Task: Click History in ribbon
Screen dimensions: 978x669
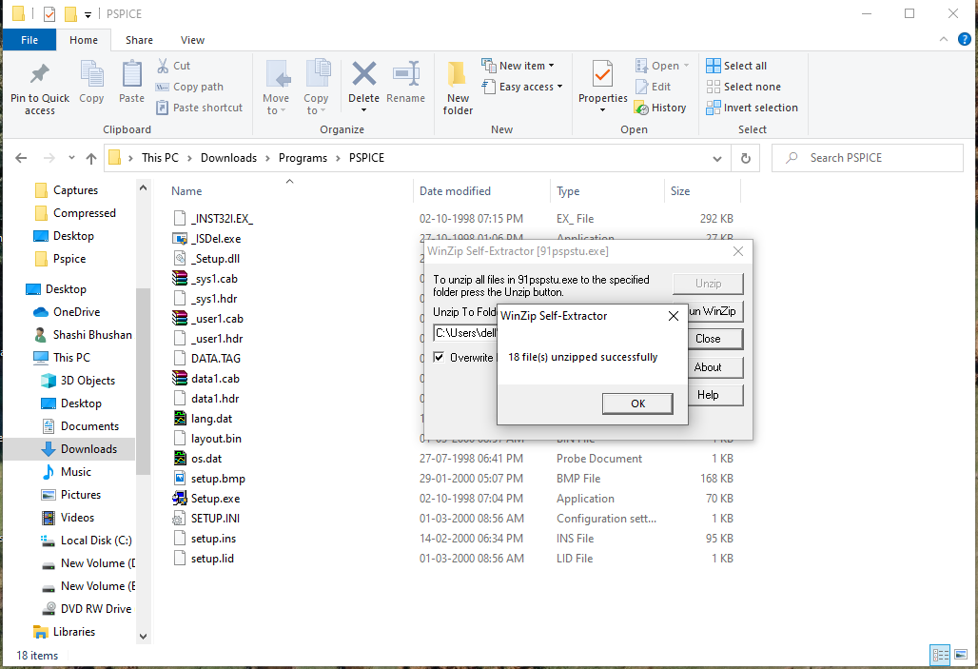Action: coord(660,108)
